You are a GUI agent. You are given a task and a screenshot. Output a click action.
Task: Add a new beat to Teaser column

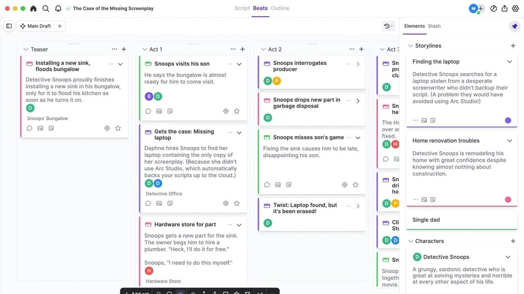[x=124, y=49]
